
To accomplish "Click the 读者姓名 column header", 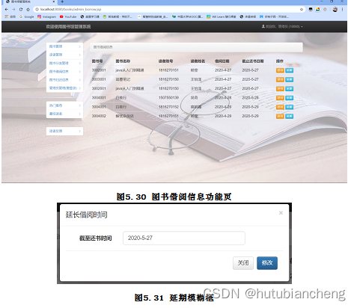I will [x=198, y=61].
